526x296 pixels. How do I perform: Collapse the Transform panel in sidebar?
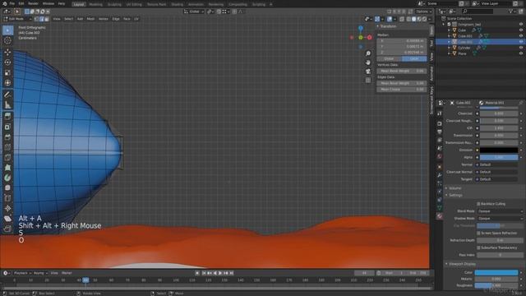tap(388, 26)
